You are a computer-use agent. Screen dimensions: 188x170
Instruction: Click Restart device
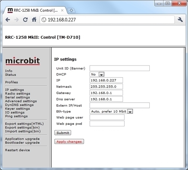click(18, 150)
